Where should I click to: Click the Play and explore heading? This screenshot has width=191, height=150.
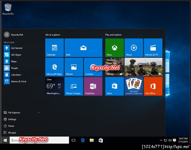(x=113, y=35)
